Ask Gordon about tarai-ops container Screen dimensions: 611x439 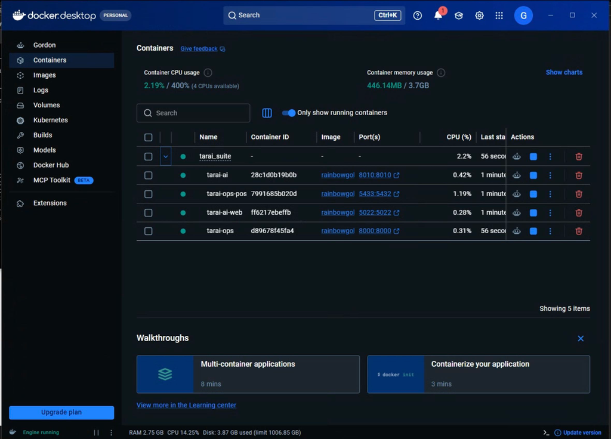tap(517, 231)
